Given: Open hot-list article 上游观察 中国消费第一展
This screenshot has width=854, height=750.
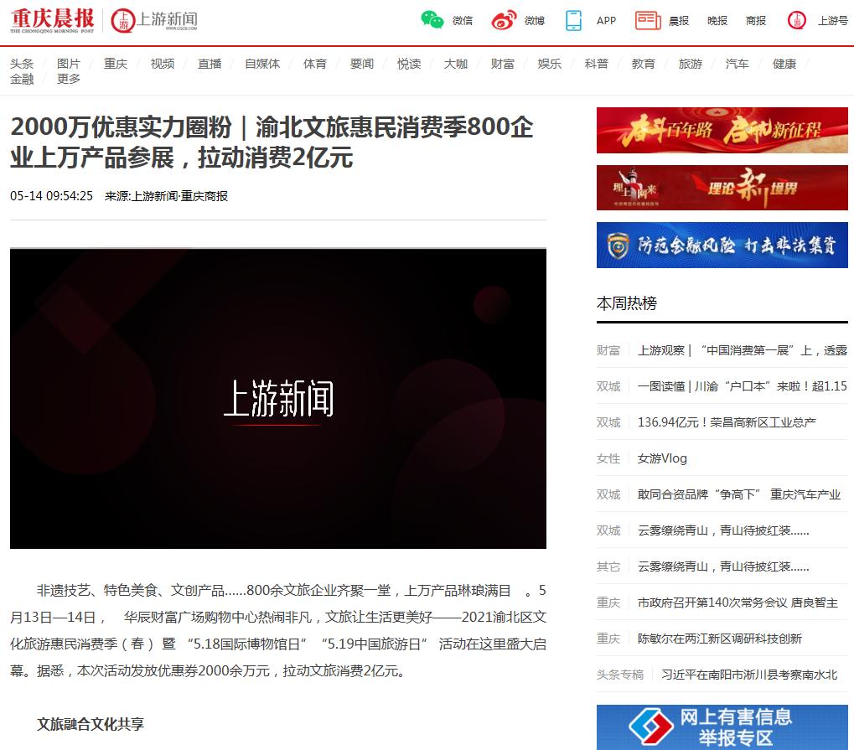Looking at the screenshot, I should (x=743, y=350).
